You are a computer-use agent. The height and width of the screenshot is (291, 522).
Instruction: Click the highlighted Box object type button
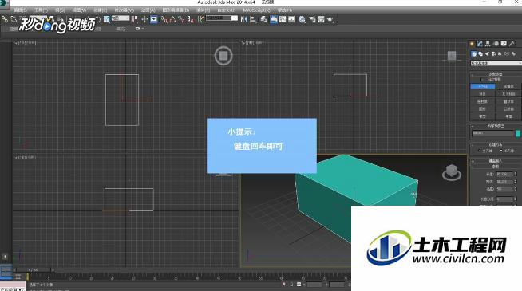482,86
